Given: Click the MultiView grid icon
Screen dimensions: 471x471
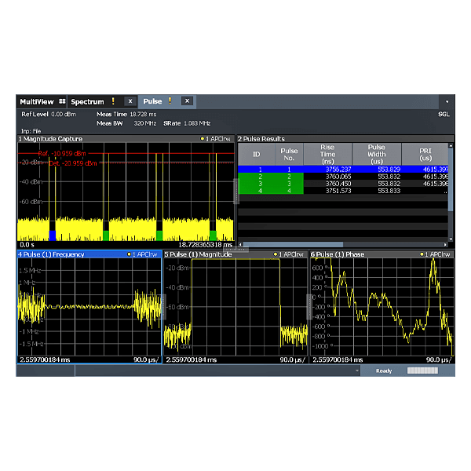Looking at the screenshot, I should (x=62, y=101).
